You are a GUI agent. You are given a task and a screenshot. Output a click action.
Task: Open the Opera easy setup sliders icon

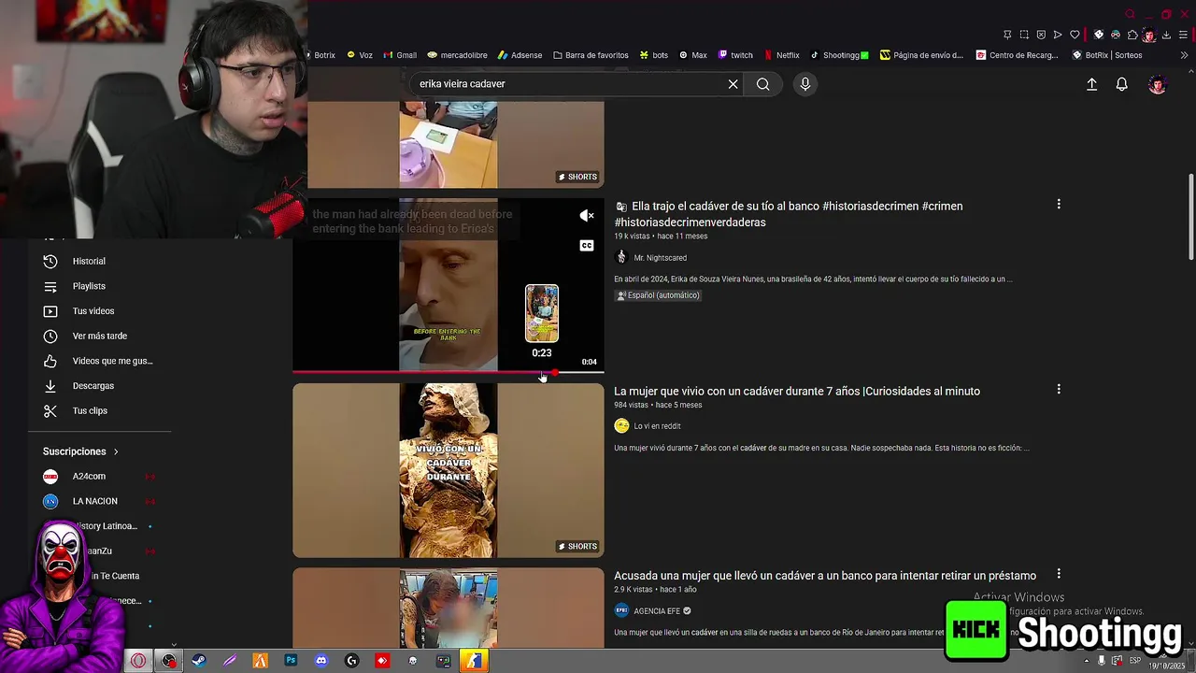(x=1183, y=35)
